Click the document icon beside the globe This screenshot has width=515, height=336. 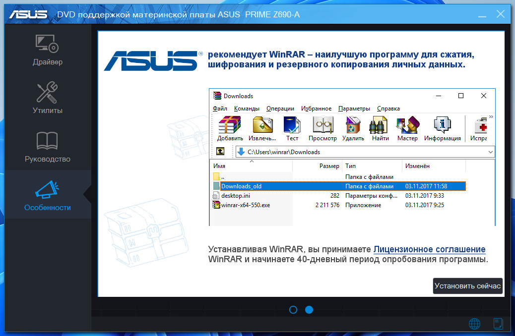(498, 324)
